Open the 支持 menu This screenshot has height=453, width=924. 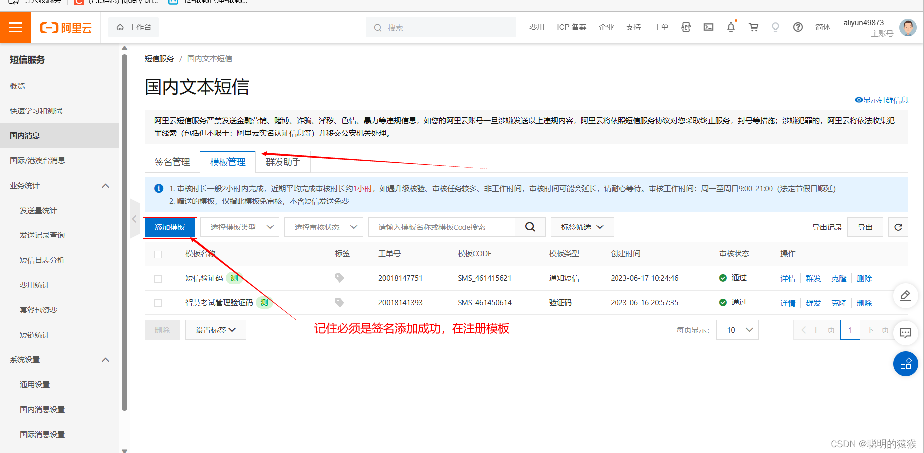[633, 27]
